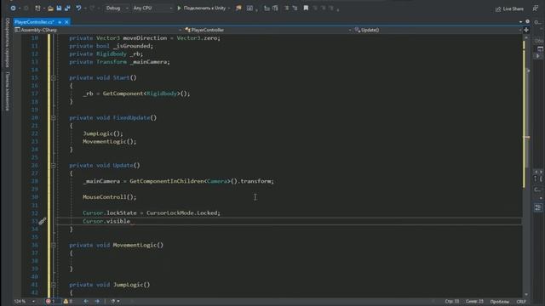Image resolution: width=545 pixels, height=306 pixels.
Task: Click the JumpLogic(); call on line 22
Action: [x=103, y=133]
